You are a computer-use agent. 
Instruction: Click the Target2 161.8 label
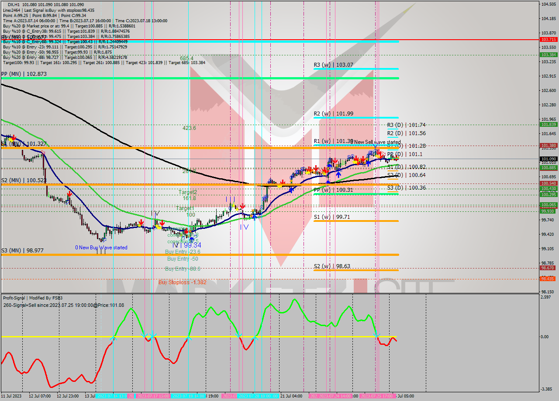(188, 195)
